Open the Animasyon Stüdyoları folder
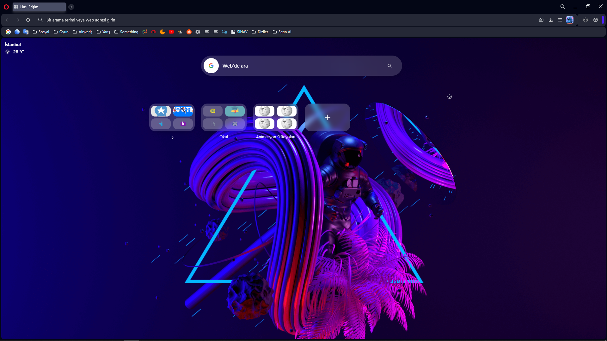Screen dimensions: 607x341 [x=276, y=117]
